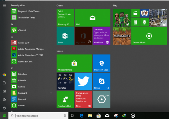Open the OneNote tile
This screenshot has height=119, width=169.
tap(101, 36)
